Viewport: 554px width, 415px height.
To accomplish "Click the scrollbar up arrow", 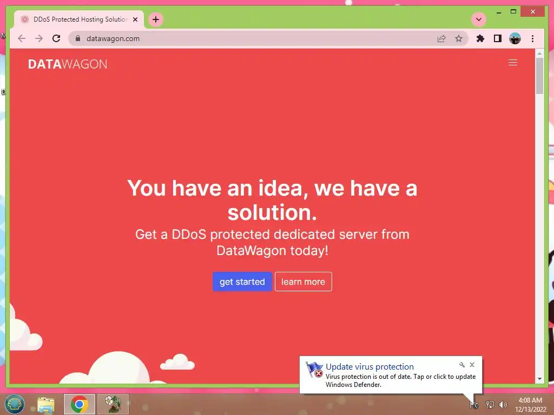I will [539, 53].
